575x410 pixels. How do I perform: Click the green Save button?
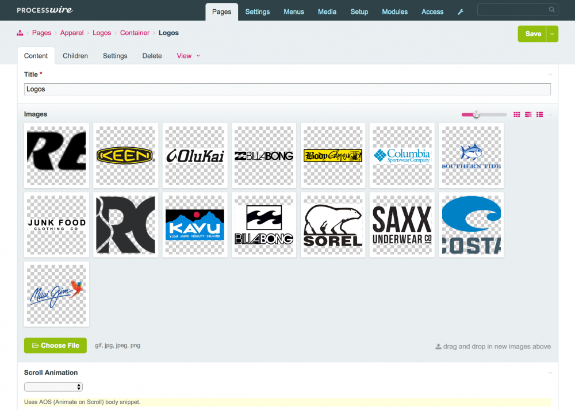tap(532, 33)
